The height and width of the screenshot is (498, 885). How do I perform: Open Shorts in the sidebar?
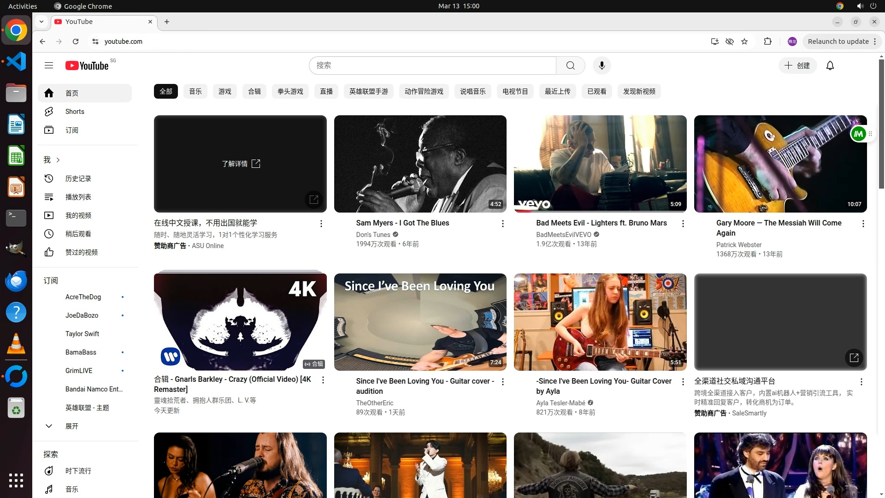click(75, 112)
